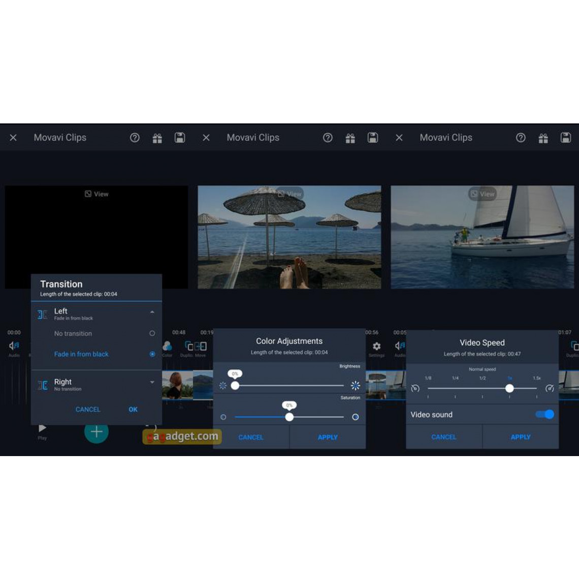Click the "Normal speed" label
The height and width of the screenshot is (579, 579).
(482, 369)
